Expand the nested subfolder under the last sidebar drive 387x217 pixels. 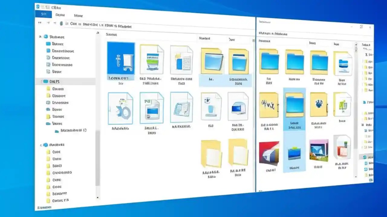point(57,131)
